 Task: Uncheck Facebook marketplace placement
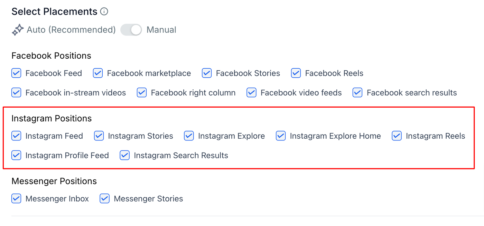98,73
